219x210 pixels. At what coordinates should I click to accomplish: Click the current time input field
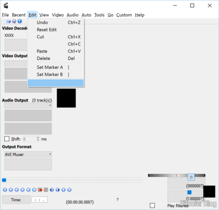click(39, 199)
